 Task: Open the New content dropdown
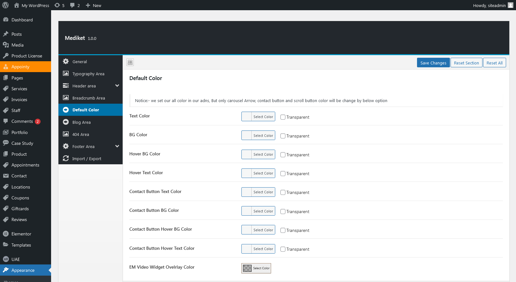[x=93, y=5]
